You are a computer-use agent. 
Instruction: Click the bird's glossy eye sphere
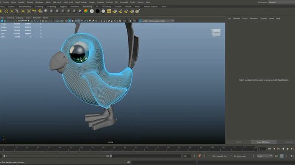point(79,52)
